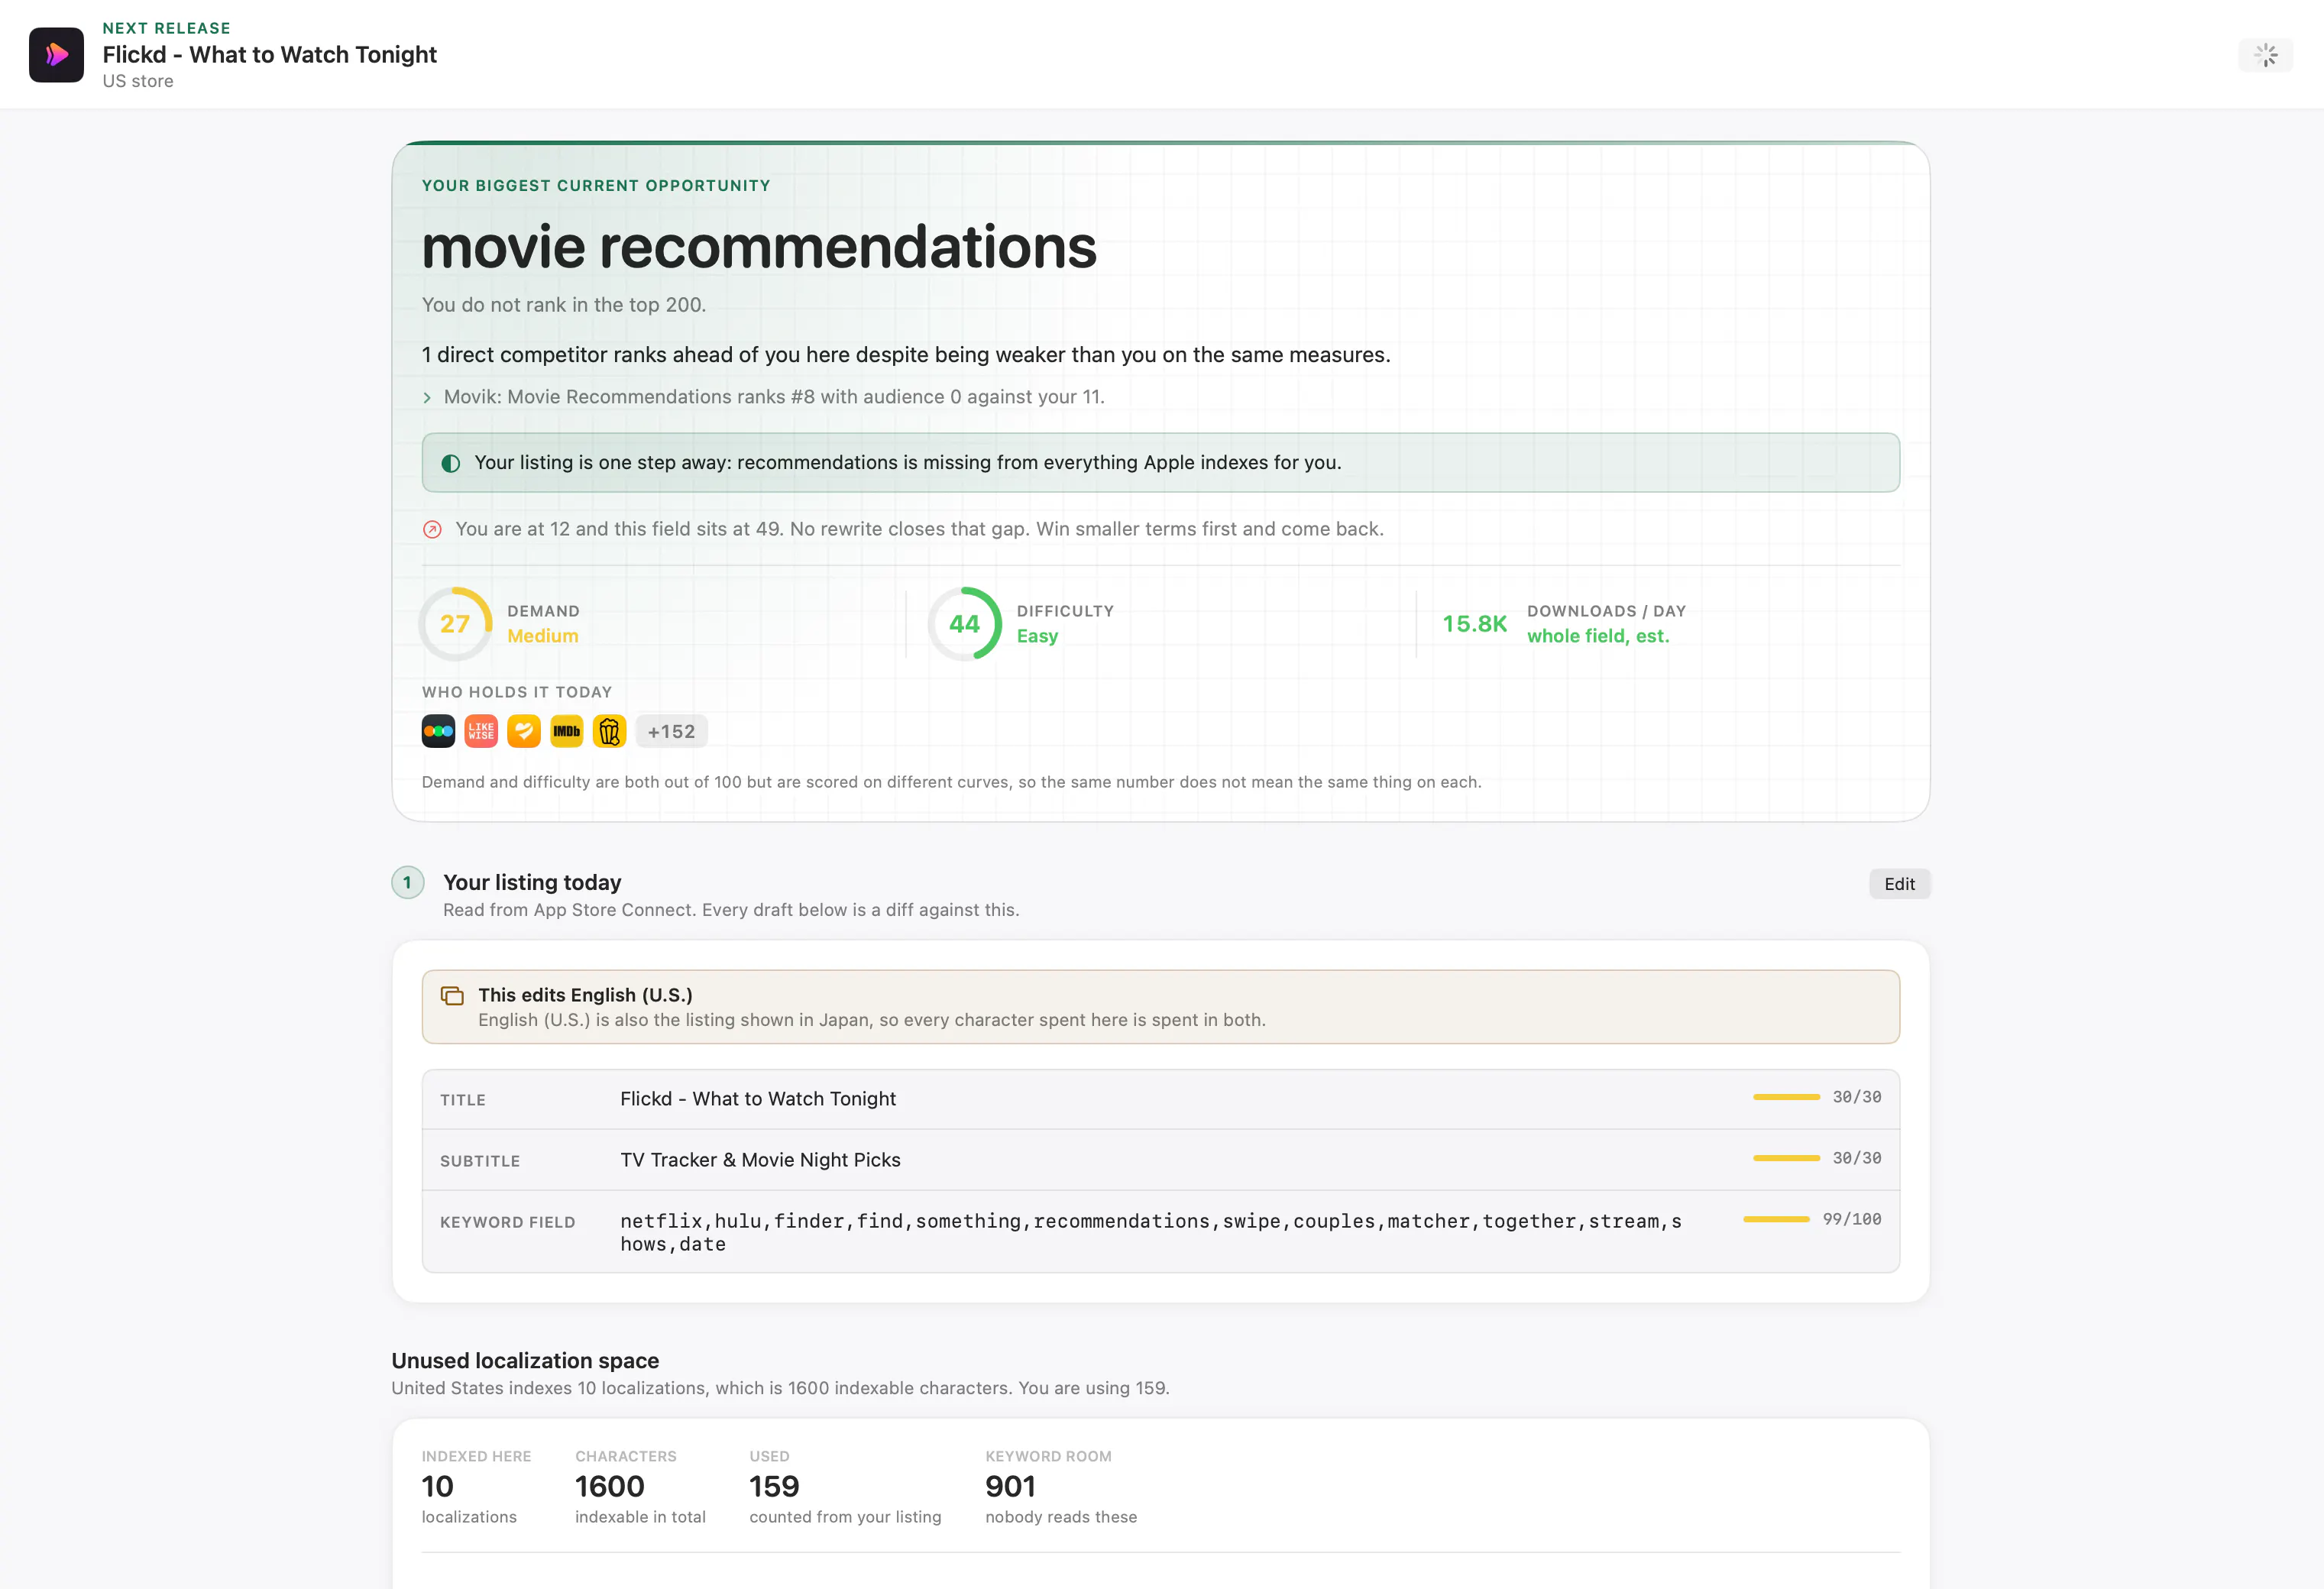Viewport: 2324px width, 1589px height.
Task: Click the movie recommendations heading
Action: (759, 247)
